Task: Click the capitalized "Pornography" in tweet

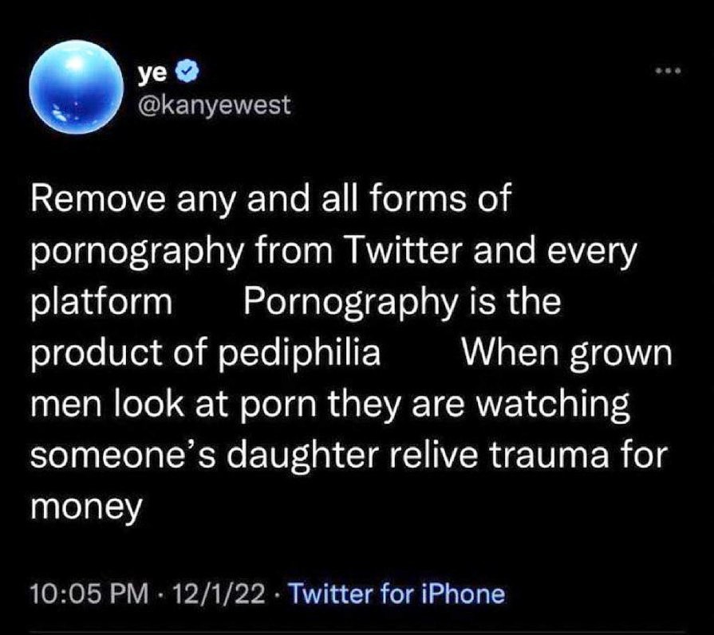Action: click(x=351, y=303)
